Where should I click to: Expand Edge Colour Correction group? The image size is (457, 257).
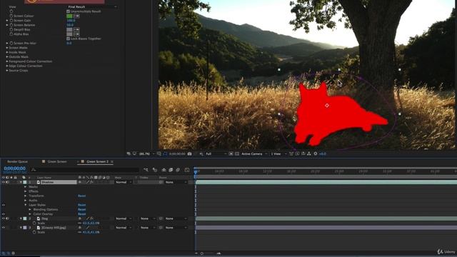click(7, 66)
